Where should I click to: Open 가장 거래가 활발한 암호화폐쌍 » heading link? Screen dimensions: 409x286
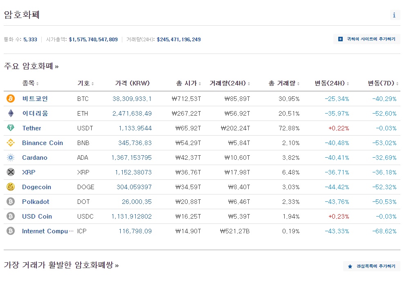coord(61,265)
